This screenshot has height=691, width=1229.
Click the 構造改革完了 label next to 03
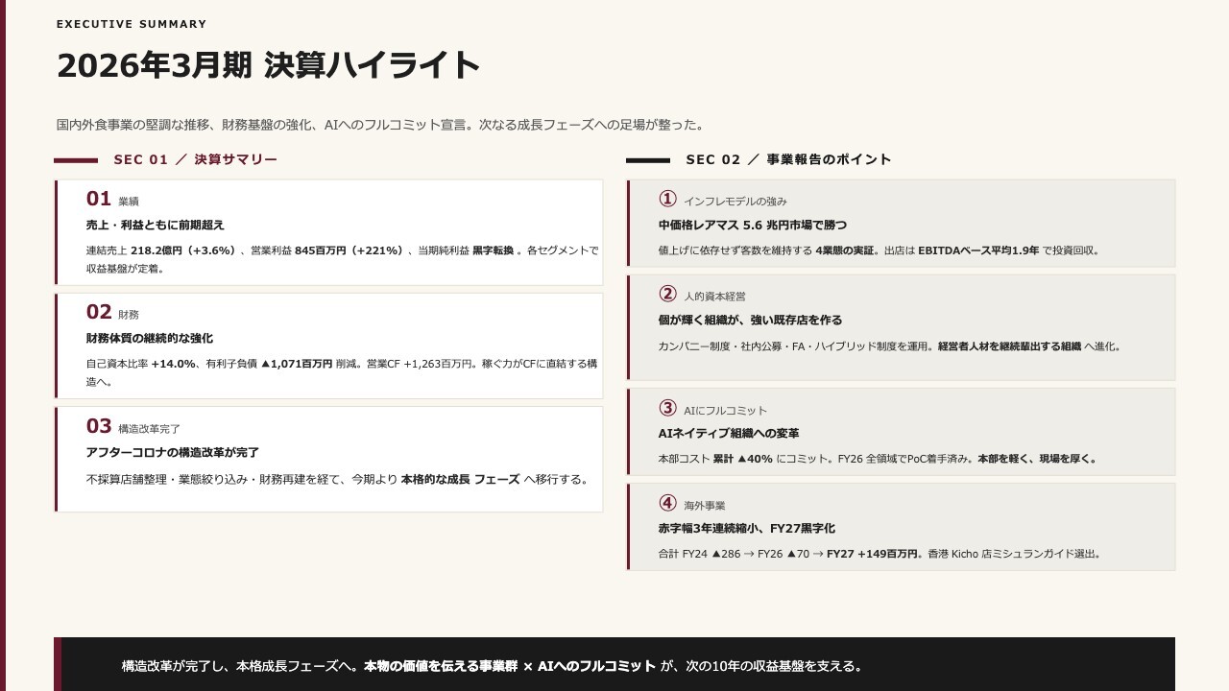point(149,429)
